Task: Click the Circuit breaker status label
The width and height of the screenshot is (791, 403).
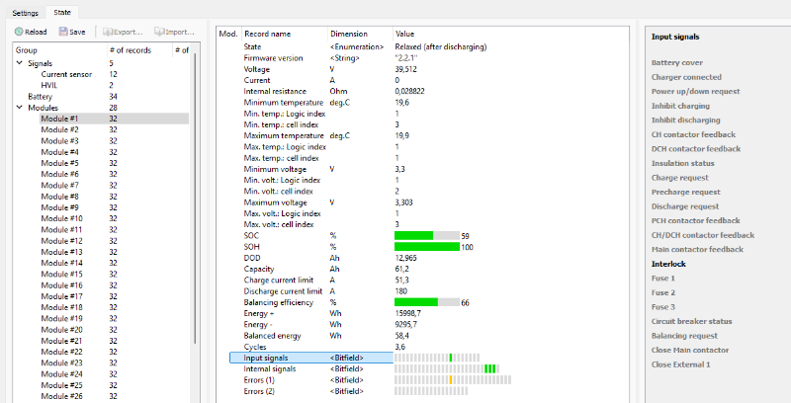Action: tap(691, 321)
